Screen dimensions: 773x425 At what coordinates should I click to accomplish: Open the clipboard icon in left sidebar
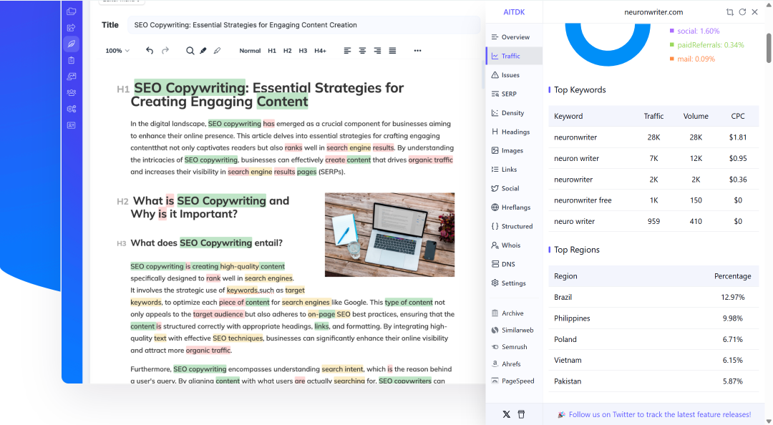[x=72, y=60]
